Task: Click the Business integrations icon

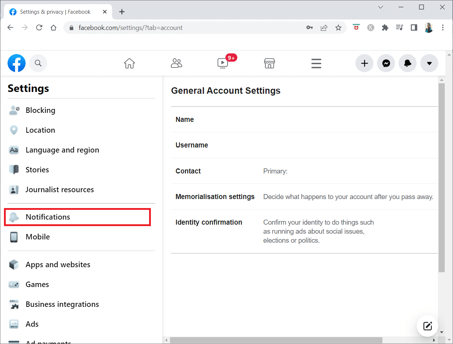Action: click(x=14, y=304)
